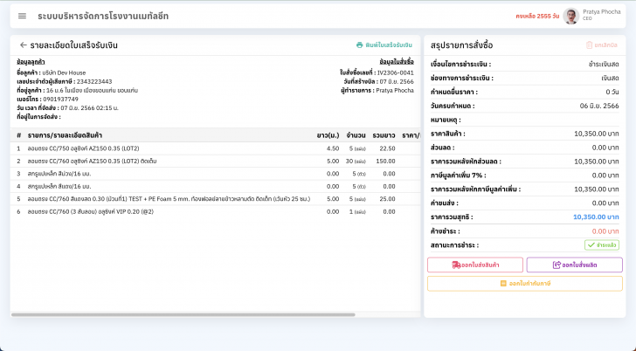Select item row 2 CC/760 AZ150 description
636x351 pixels.
coord(92,161)
